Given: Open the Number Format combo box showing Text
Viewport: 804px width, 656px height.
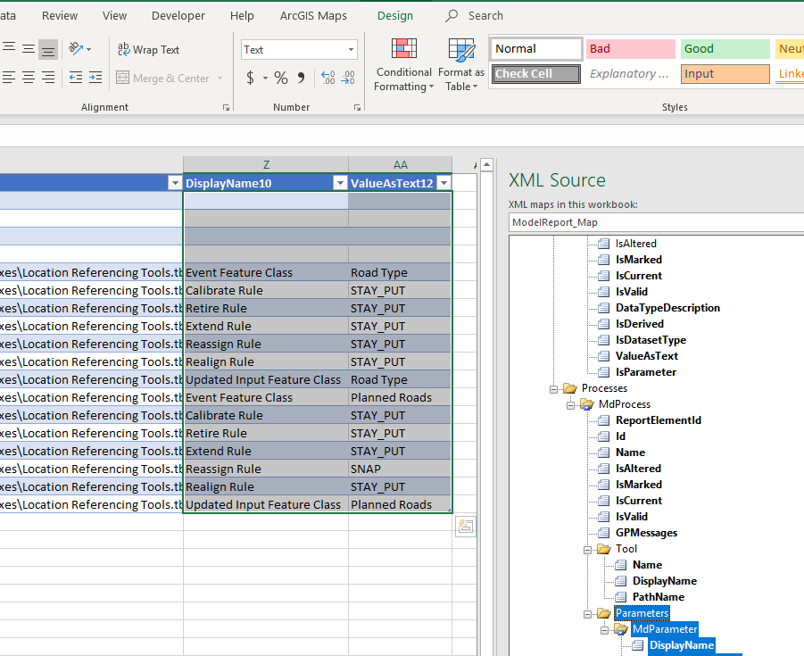Looking at the screenshot, I should 299,50.
